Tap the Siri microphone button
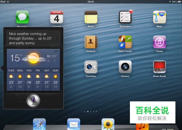The width and height of the screenshot is (182, 130). click(x=33, y=100)
